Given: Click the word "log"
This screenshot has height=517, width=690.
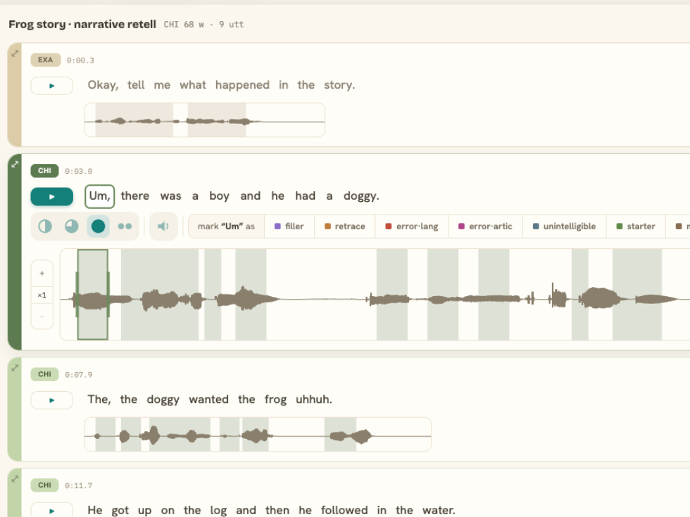Looking at the screenshot, I should pos(218,511).
